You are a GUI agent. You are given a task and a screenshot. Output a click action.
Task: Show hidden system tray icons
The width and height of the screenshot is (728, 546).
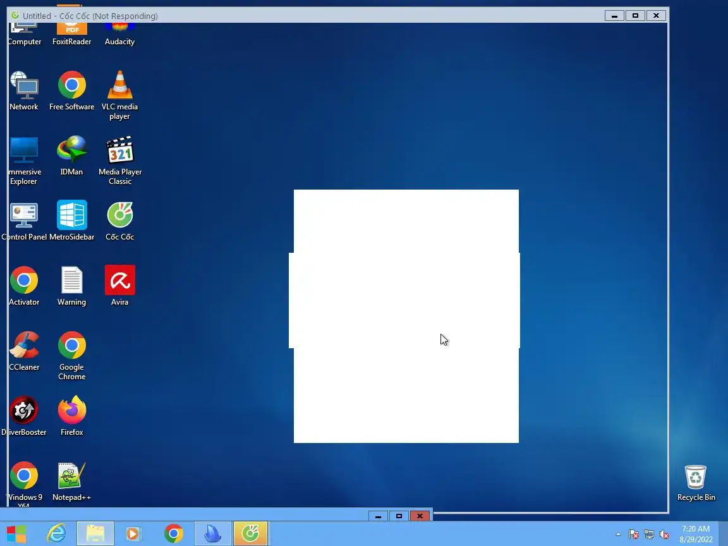pyautogui.click(x=618, y=535)
